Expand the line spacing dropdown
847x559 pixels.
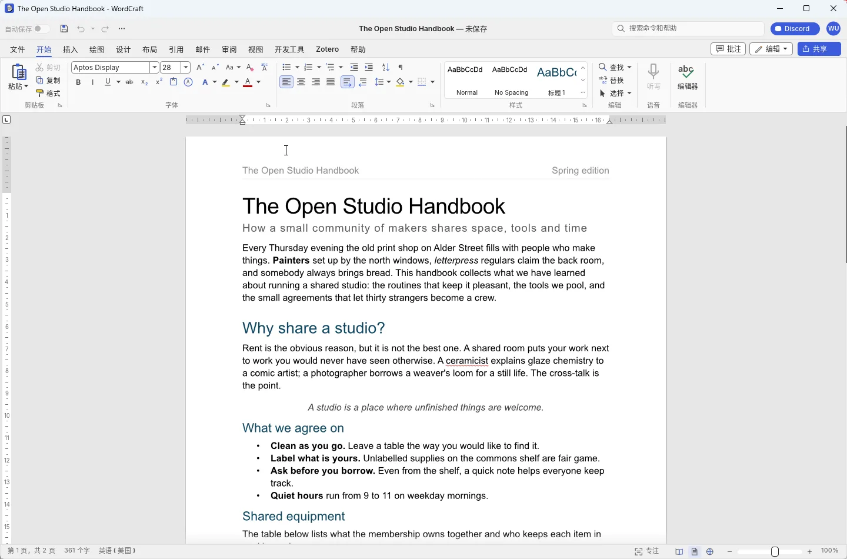pos(389,82)
